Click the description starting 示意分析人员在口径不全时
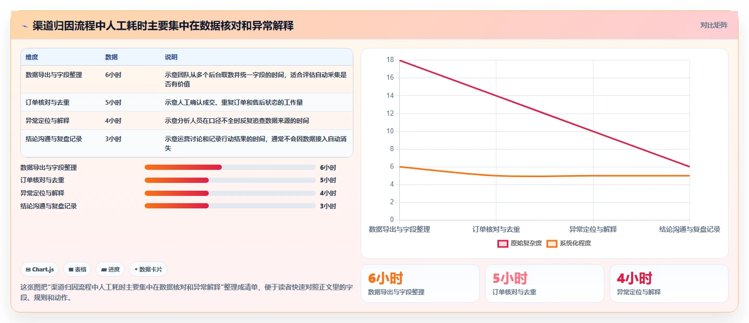This screenshot has height=323, width=749. tap(237, 121)
